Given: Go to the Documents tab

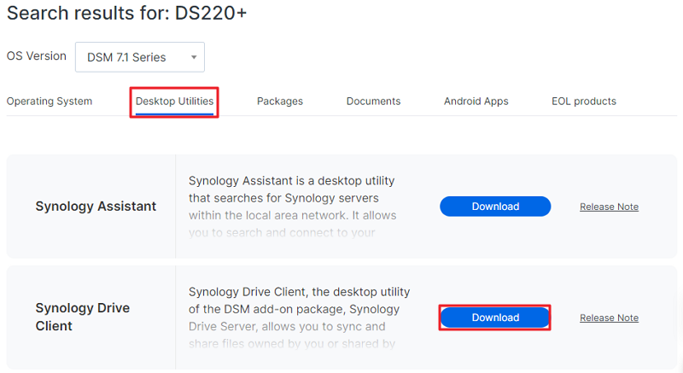Looking at the screenshot, I should tap(373, 101).
